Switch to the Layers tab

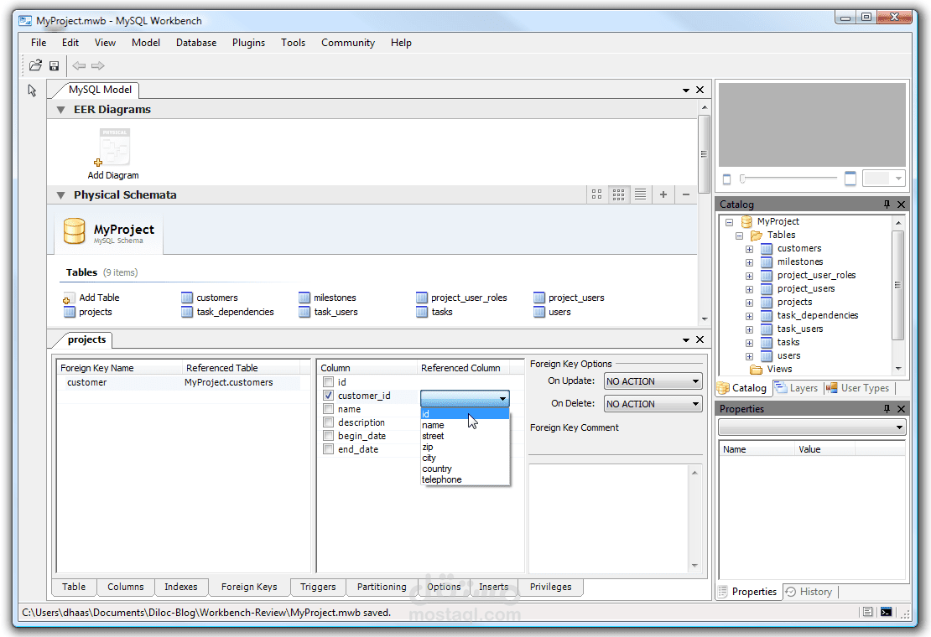point(798,388)
